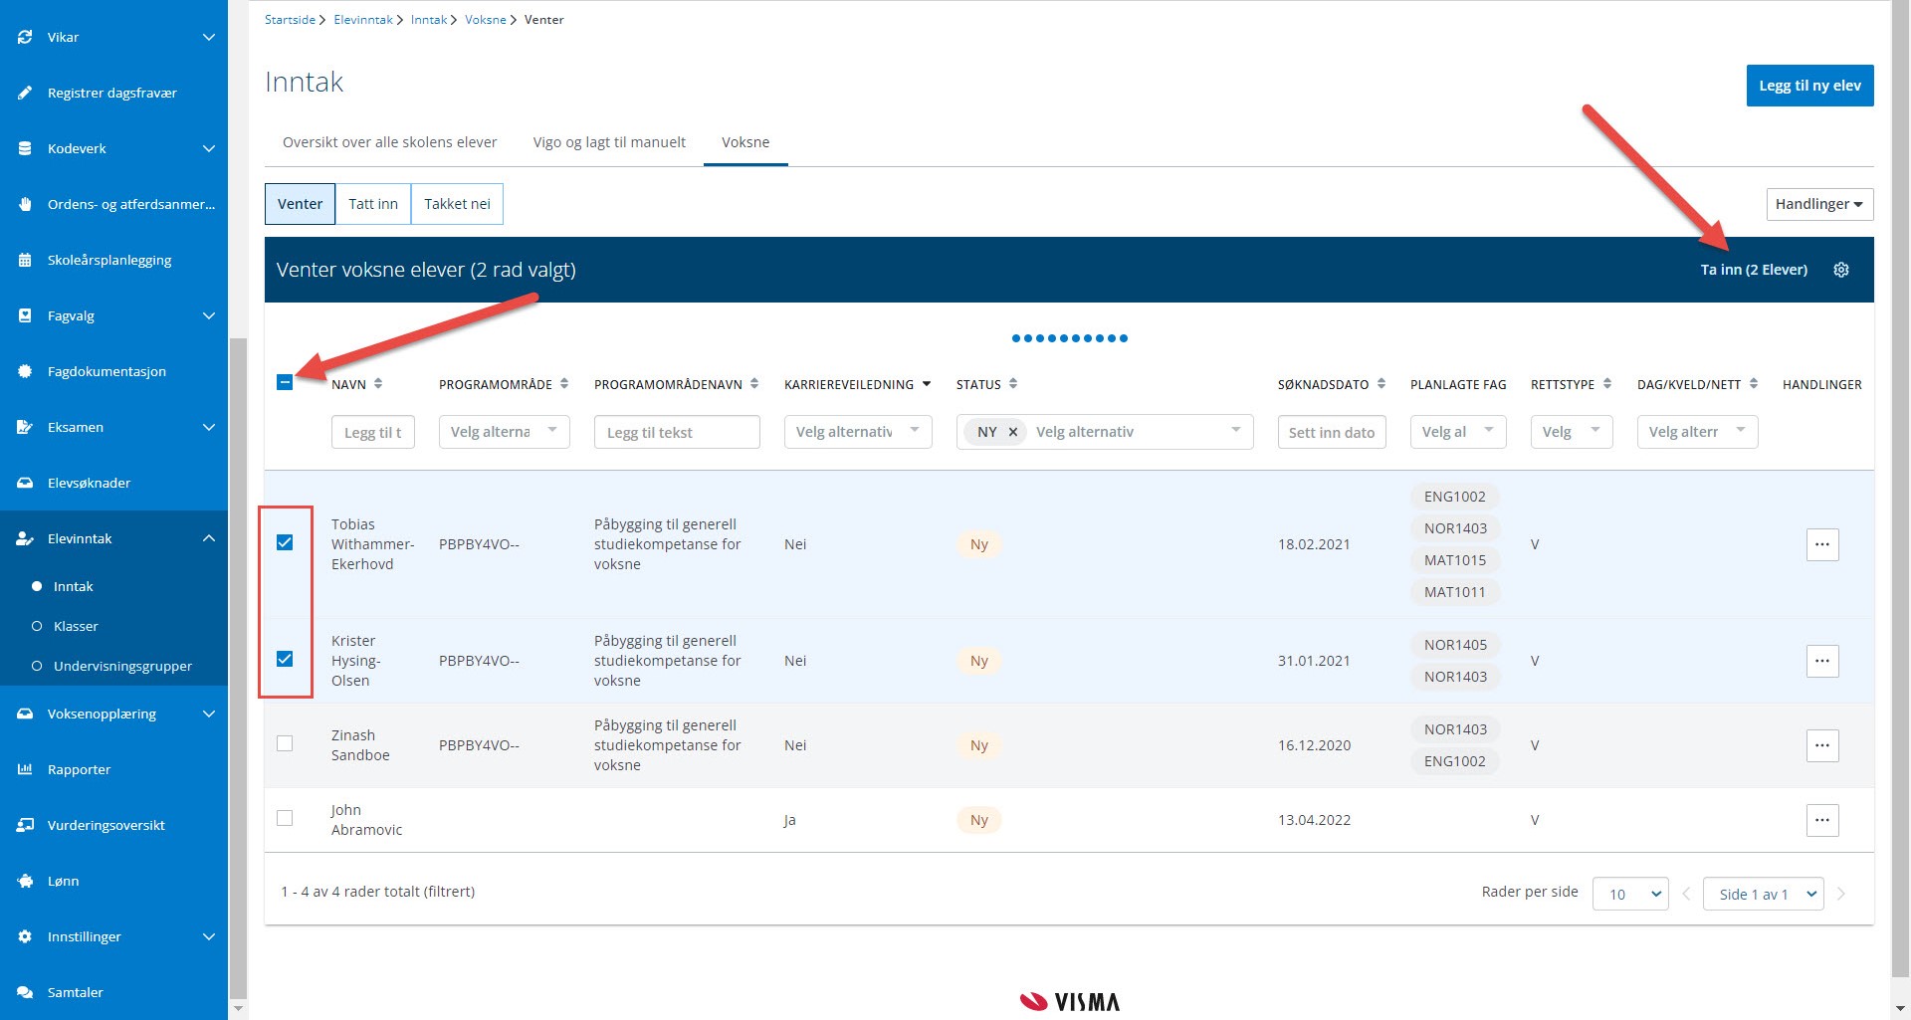Click the Registrer dagsfravær pencil icon
The image size is (1911, 1020).
25,93
